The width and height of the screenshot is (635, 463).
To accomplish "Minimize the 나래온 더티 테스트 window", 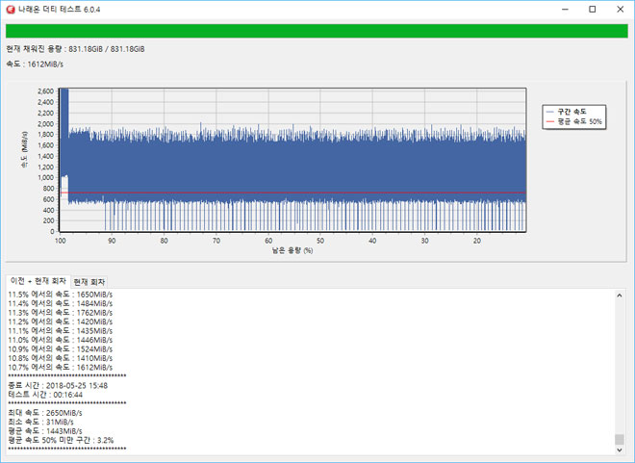I will (566, 10).
